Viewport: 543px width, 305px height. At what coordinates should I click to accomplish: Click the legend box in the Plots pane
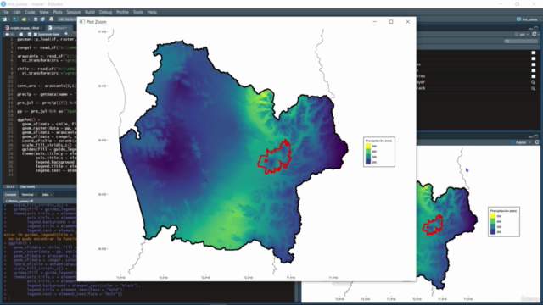coord(504,222)
